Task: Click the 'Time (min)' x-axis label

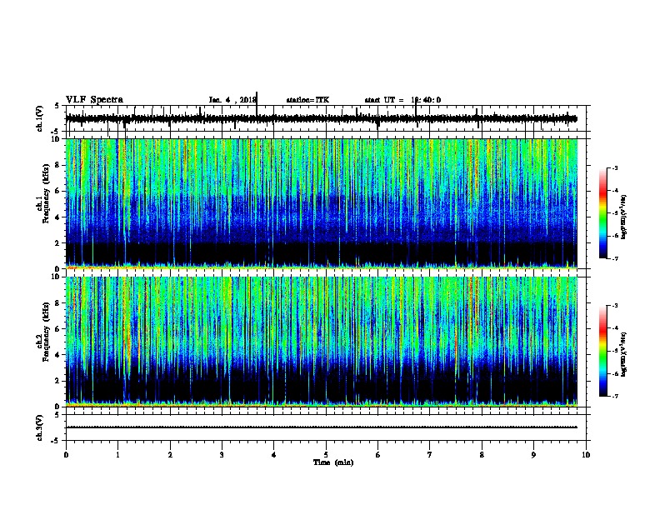Action: coord(333,462)
